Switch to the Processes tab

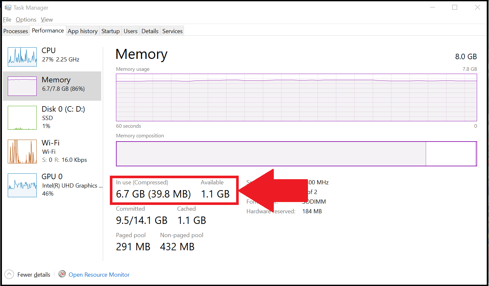(x=16, y=31)
